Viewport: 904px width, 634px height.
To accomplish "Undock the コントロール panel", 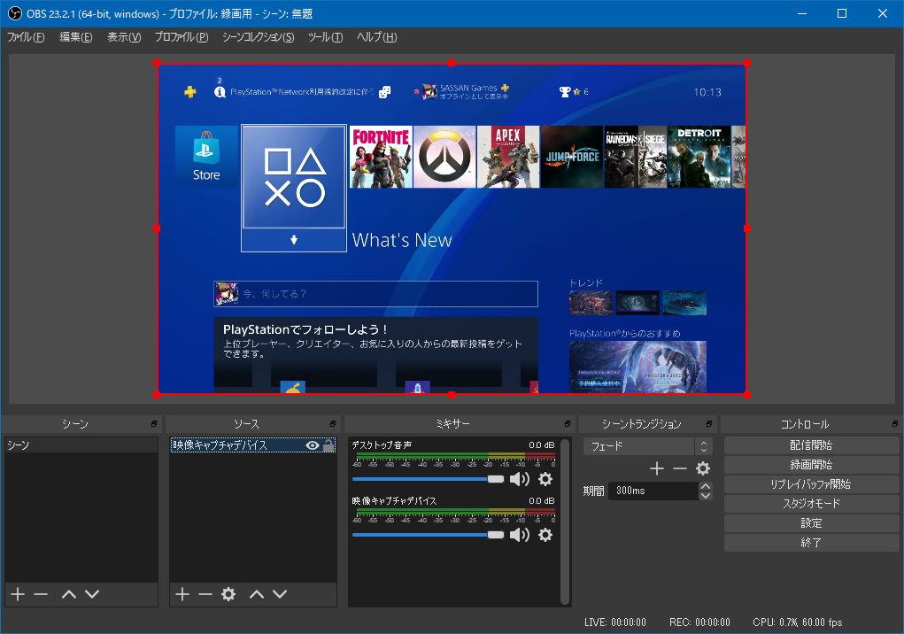I will 895,424.
